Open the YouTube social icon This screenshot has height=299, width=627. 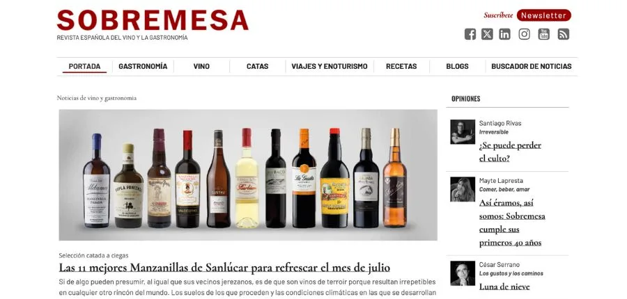coord(543,34)
